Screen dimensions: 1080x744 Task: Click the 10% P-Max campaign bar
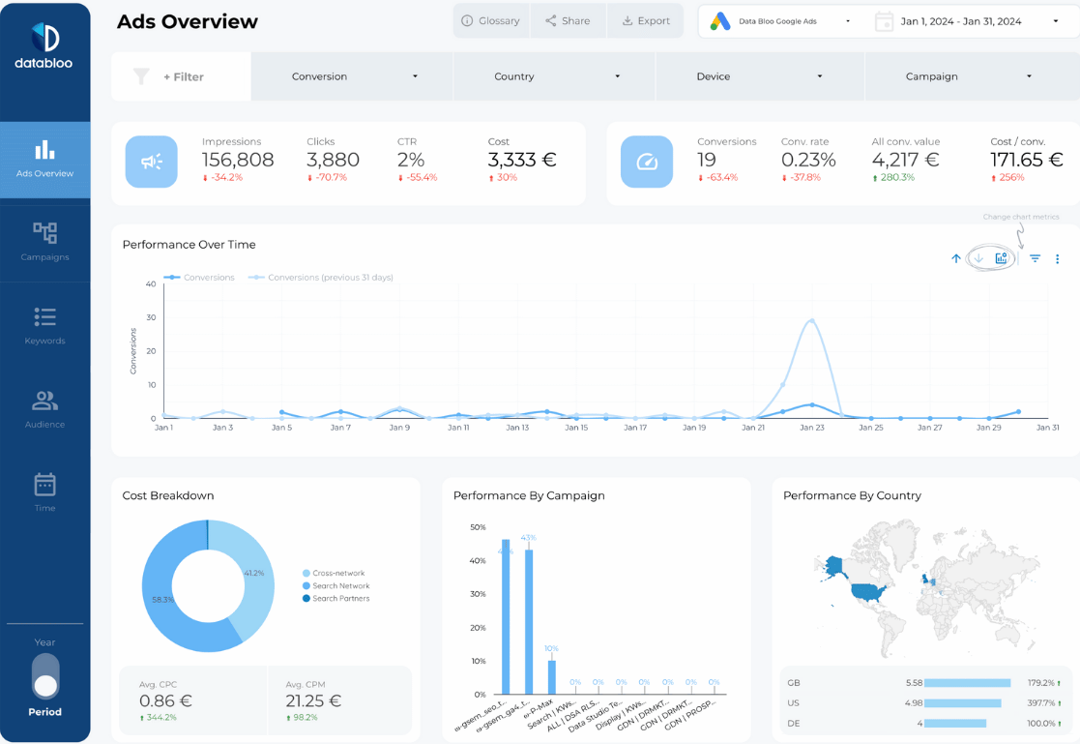(x=552, y=677)
